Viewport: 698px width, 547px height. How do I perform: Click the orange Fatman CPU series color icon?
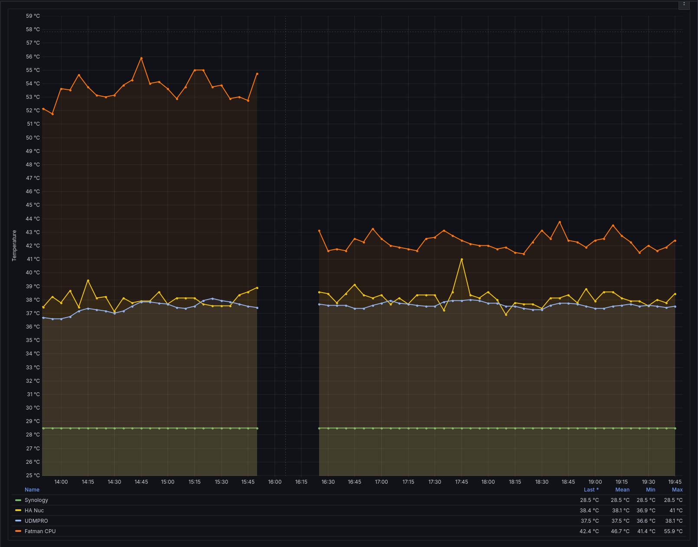tap(18, 531)
